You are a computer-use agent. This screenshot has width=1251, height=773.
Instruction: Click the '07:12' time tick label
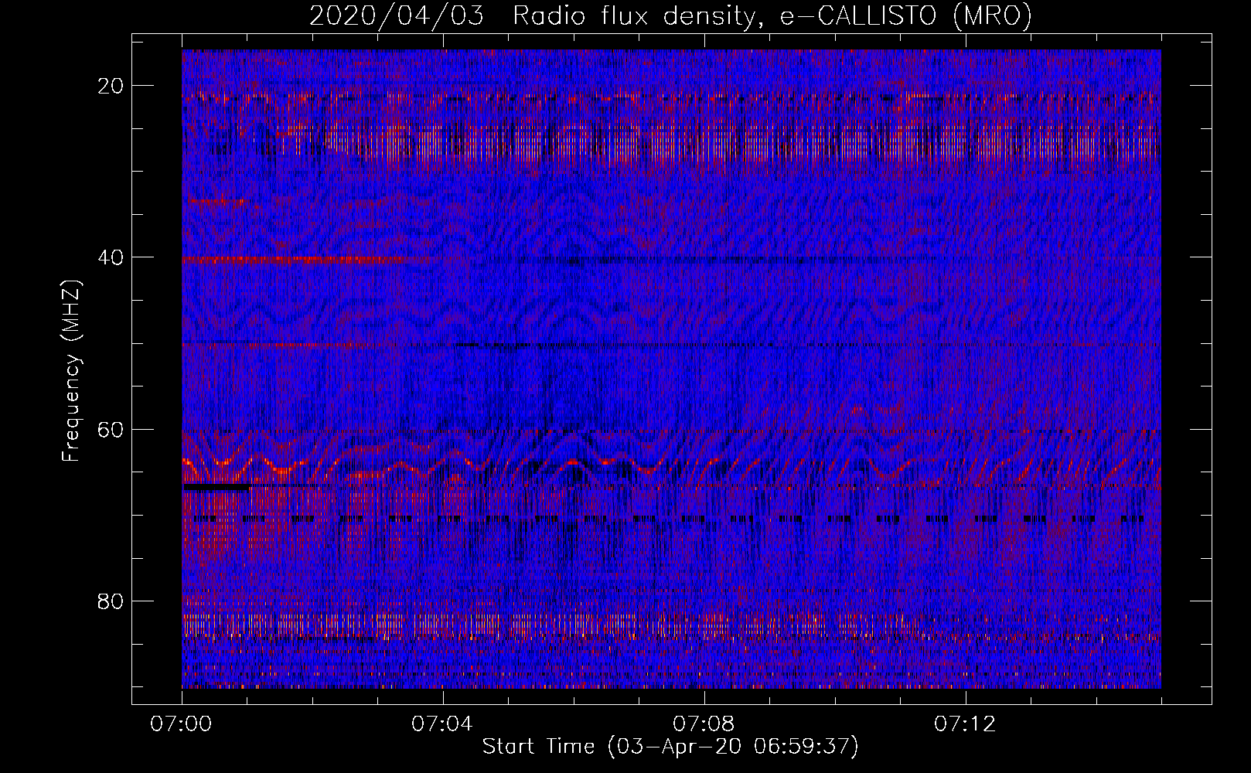965,724
